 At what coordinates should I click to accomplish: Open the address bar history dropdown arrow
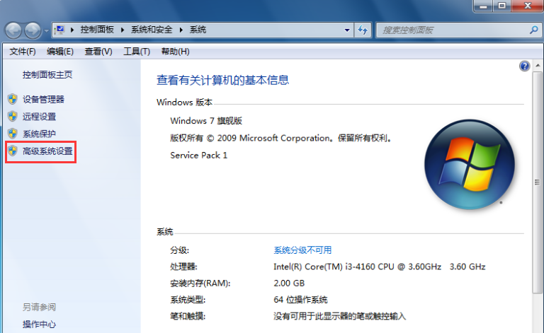coord(347,30)
